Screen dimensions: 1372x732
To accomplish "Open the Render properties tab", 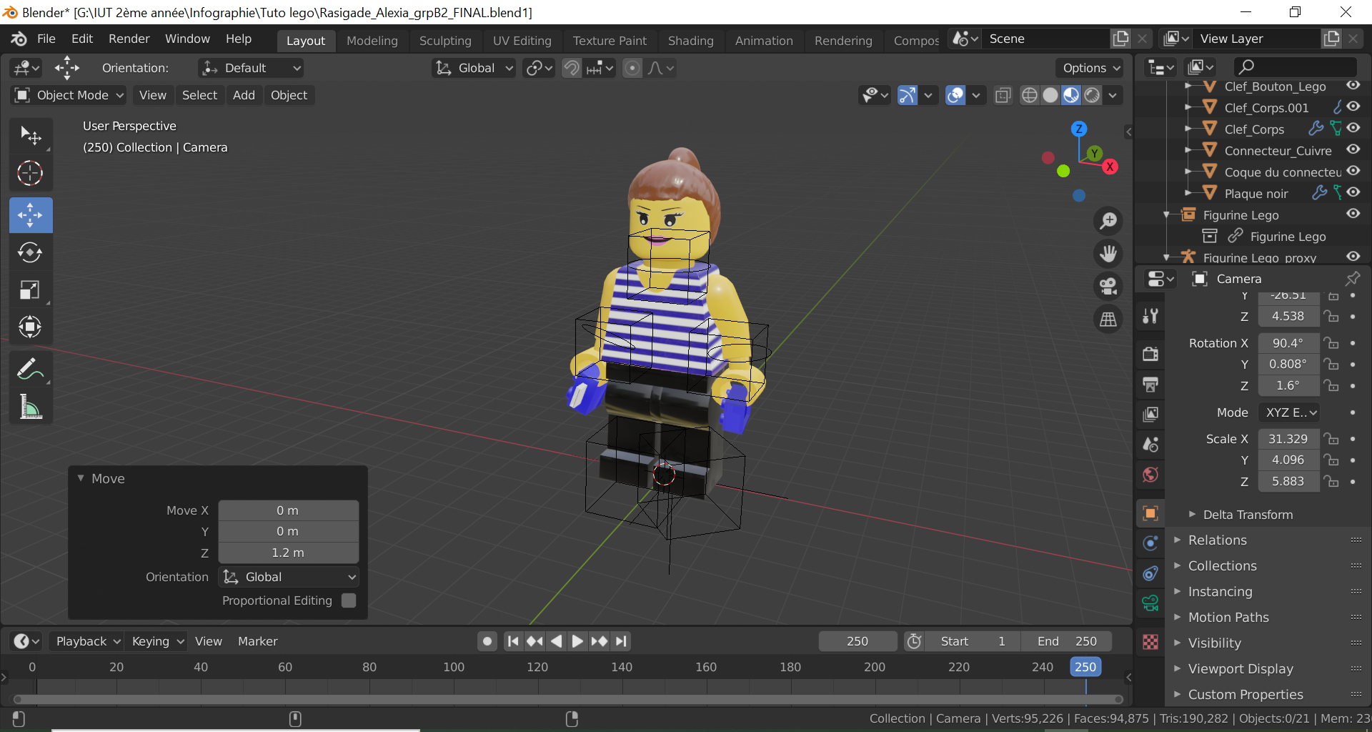I will [1150, 354].
